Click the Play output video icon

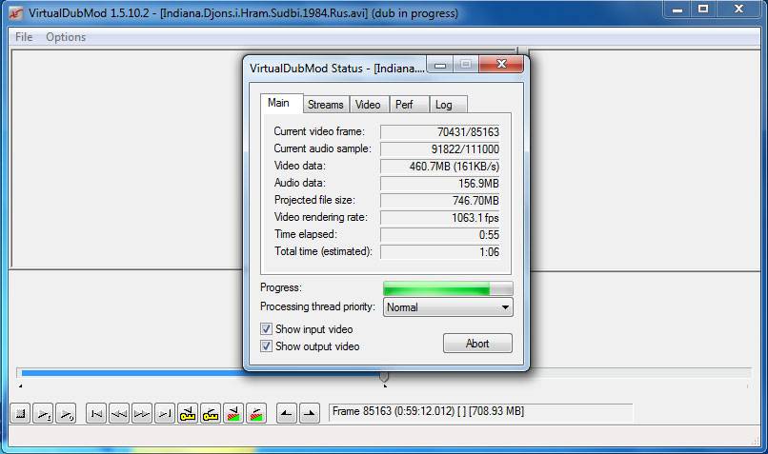coord(66,413)
